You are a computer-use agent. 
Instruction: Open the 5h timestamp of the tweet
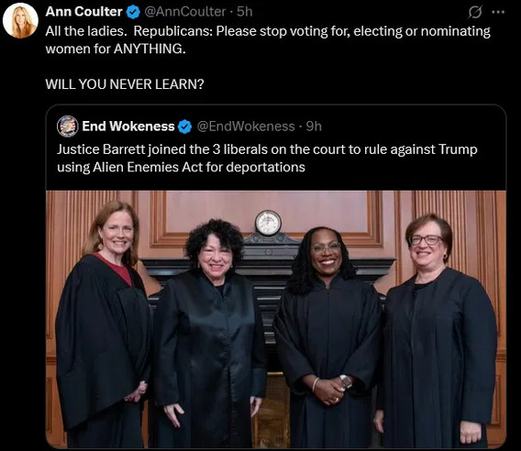pyautogui.click(x=245, y=12)
